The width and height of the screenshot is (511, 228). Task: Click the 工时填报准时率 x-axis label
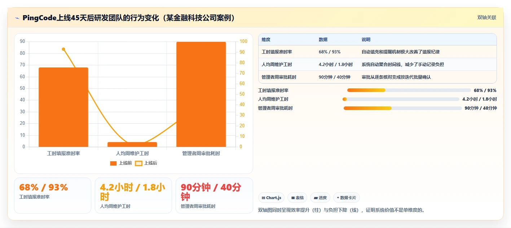click(x=63, y=153)
